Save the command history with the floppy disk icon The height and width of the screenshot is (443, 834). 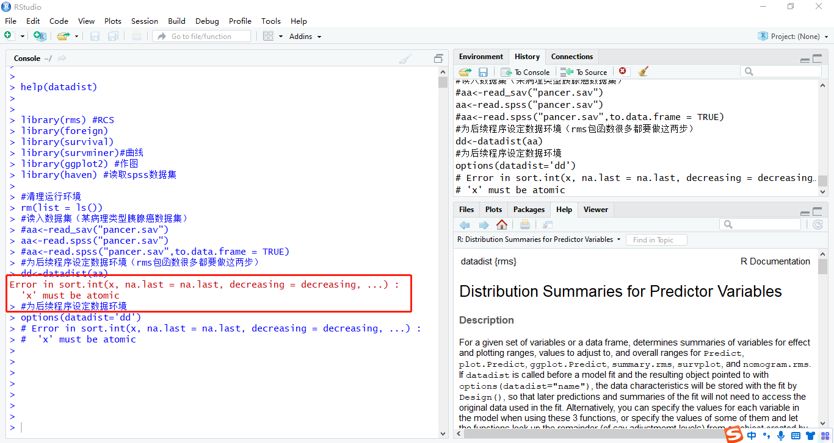483,71
